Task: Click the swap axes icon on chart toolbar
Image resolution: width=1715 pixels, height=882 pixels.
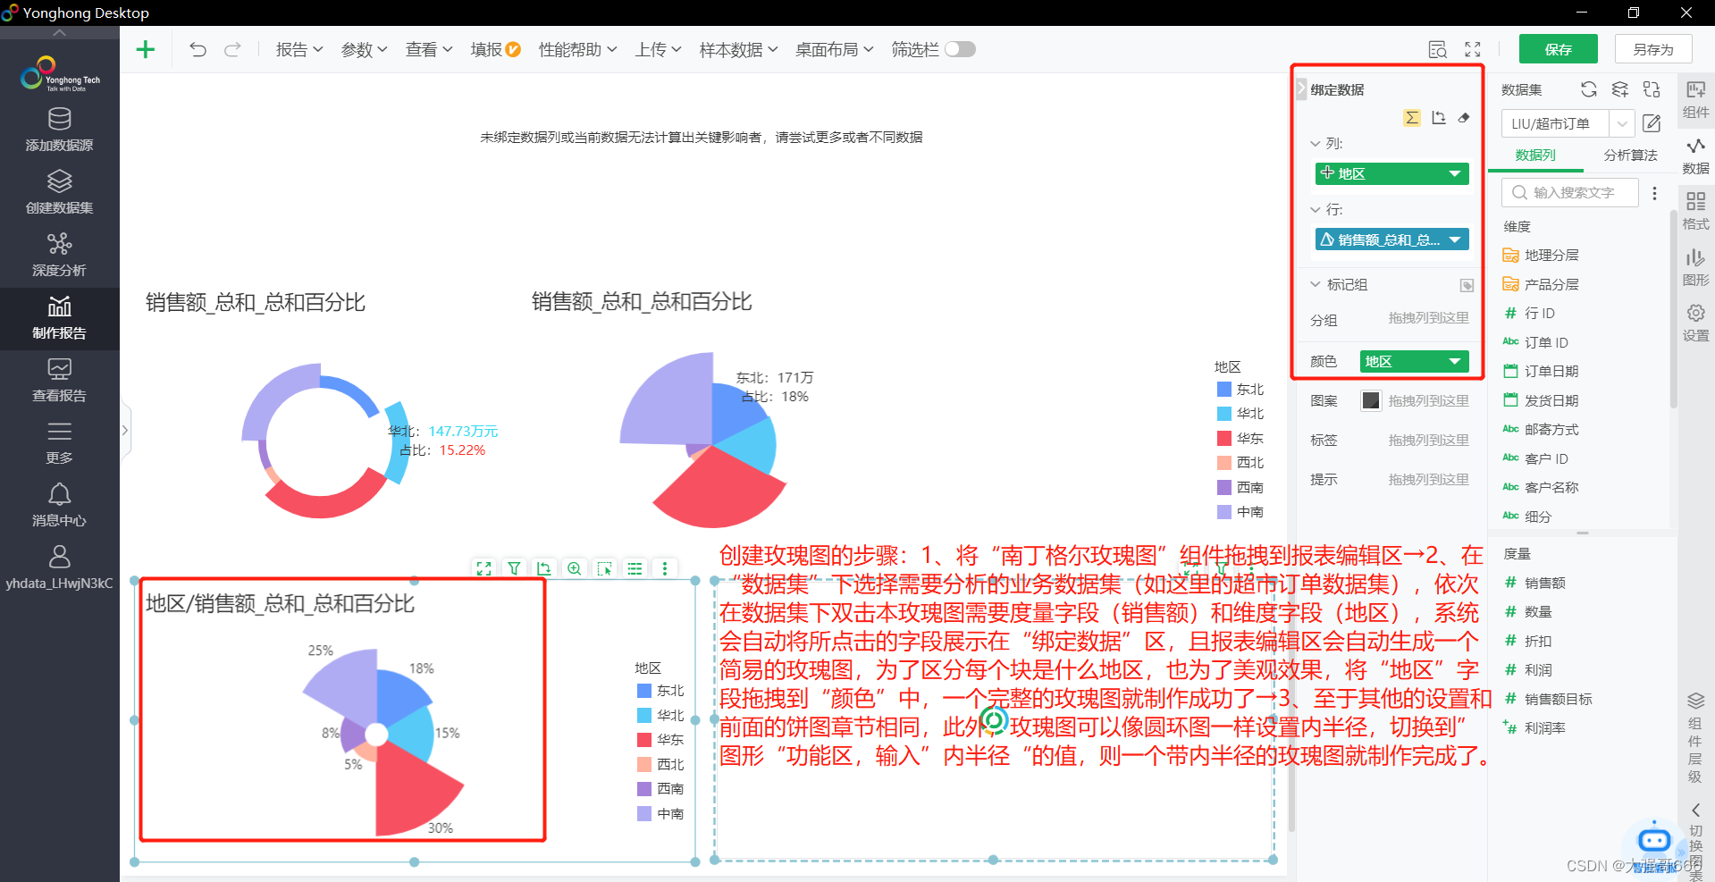Action: click(544, 568)
